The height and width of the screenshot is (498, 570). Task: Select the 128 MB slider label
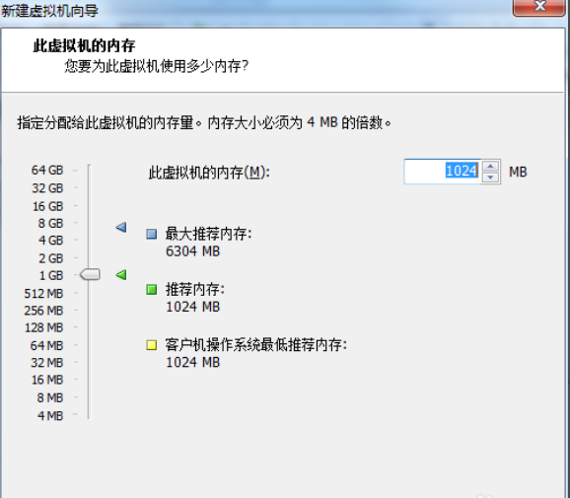click(43, 327)
